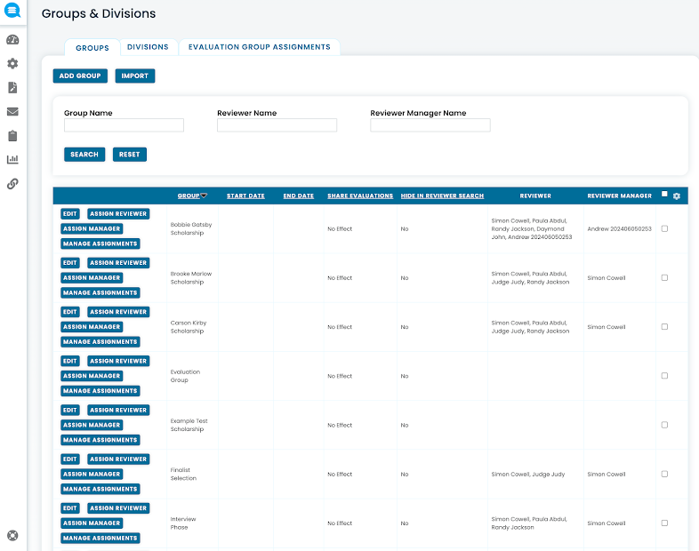Toggle the select-all checkbox in table header
Screen dimensions: 699x551
664,194
